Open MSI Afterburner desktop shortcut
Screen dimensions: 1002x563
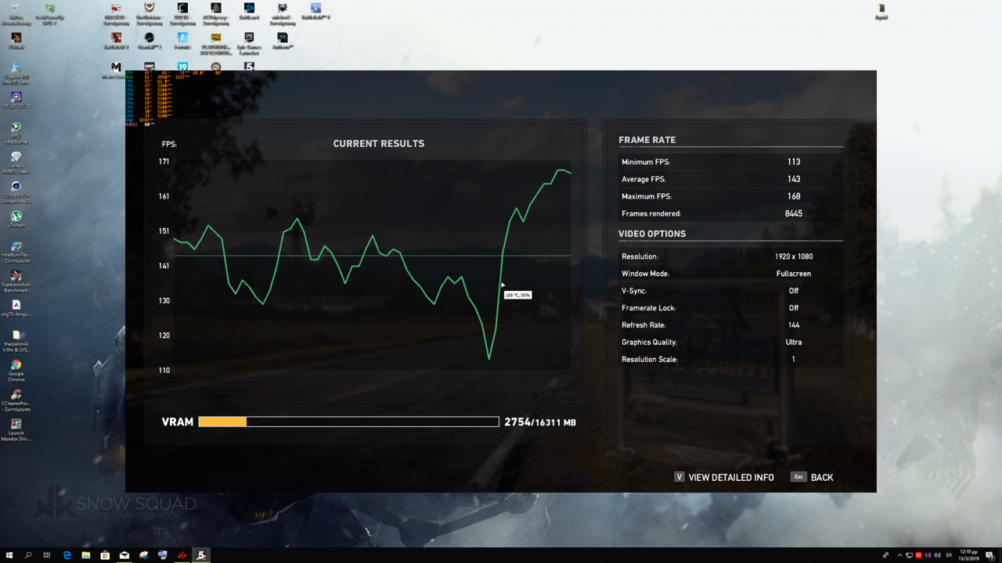click(16, 132)
